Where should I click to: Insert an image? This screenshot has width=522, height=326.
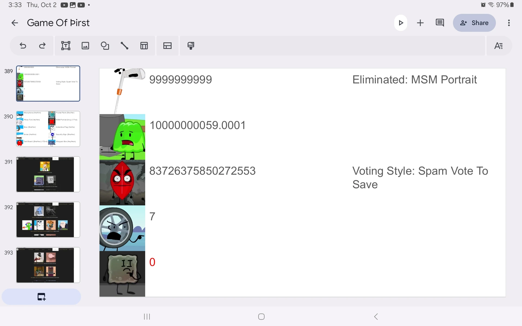85,46
